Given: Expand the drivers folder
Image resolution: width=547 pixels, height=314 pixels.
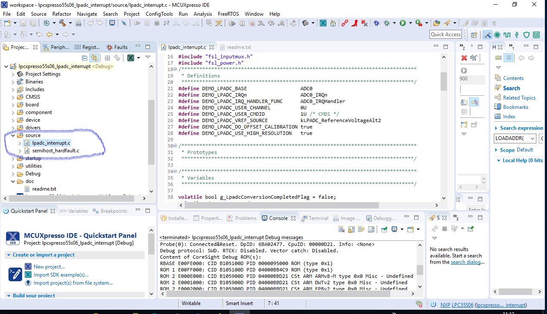Looking at the screenshot, I should click(13, 128).
